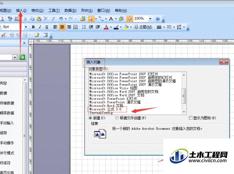The height and width of the screenshot is (174, 234).
Task: Click the line color swatch button
Action: tap(116, 27)
